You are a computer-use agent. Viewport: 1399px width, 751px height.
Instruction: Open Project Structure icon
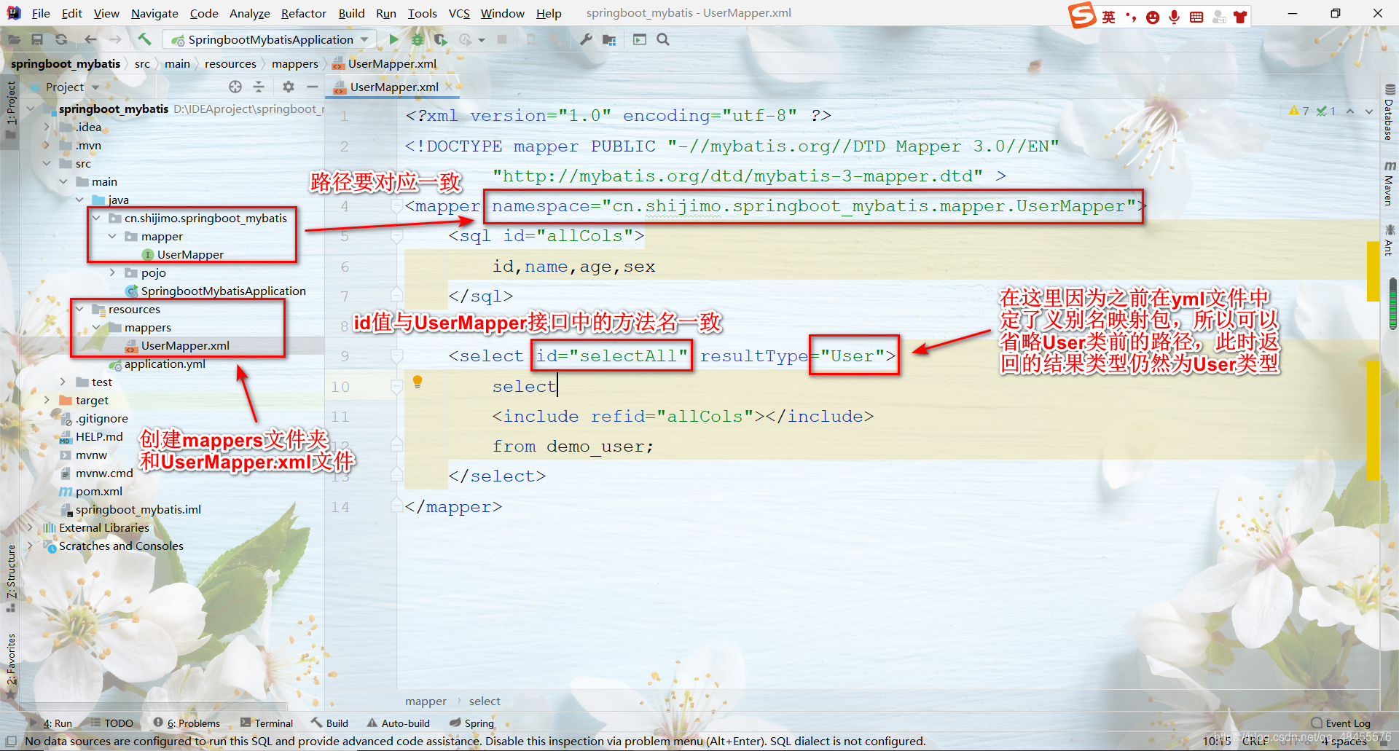609,39
